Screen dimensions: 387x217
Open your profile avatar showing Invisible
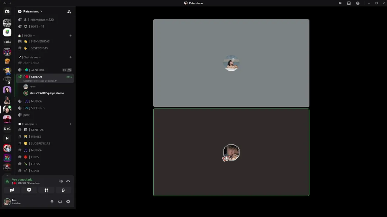click(7, 202)
